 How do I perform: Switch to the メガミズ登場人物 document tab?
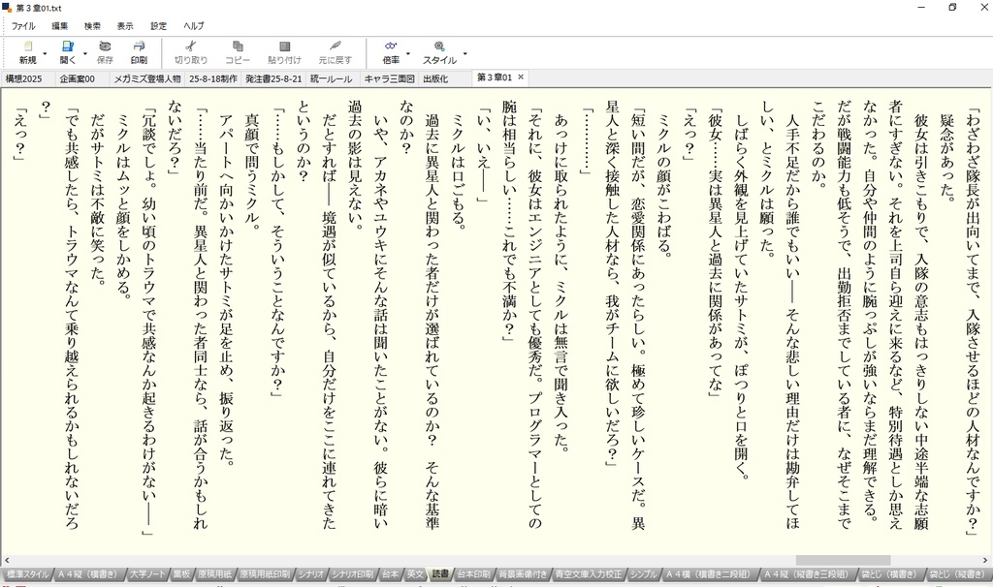[x=147, y=79]
